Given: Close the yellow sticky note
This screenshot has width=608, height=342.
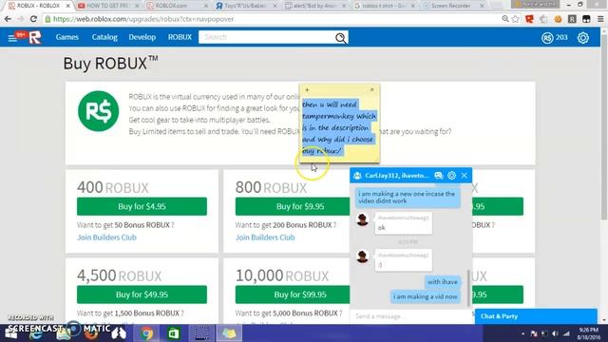Looking at the screenshot, I should click(x=371, y=89).
